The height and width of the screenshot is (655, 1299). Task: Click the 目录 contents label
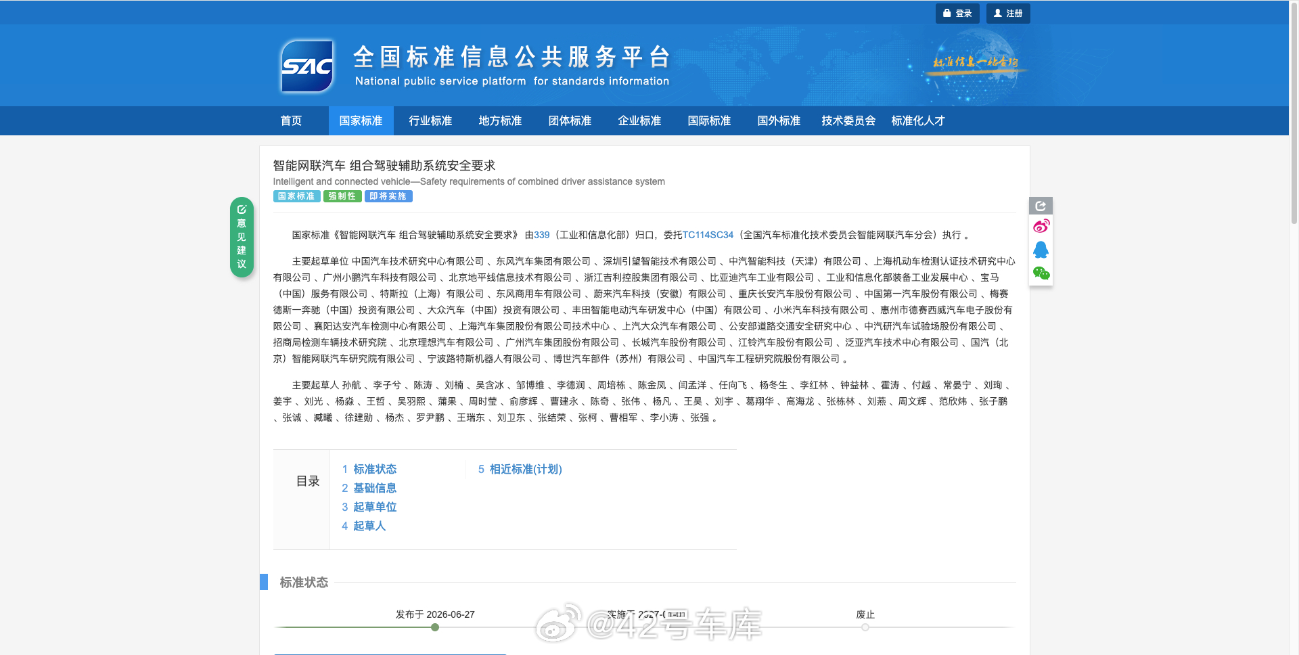(308, 481)
